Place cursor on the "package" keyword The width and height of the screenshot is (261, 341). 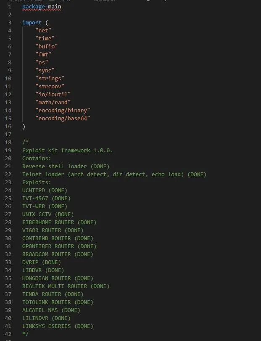pyautogui.click(x=34, y=7)
